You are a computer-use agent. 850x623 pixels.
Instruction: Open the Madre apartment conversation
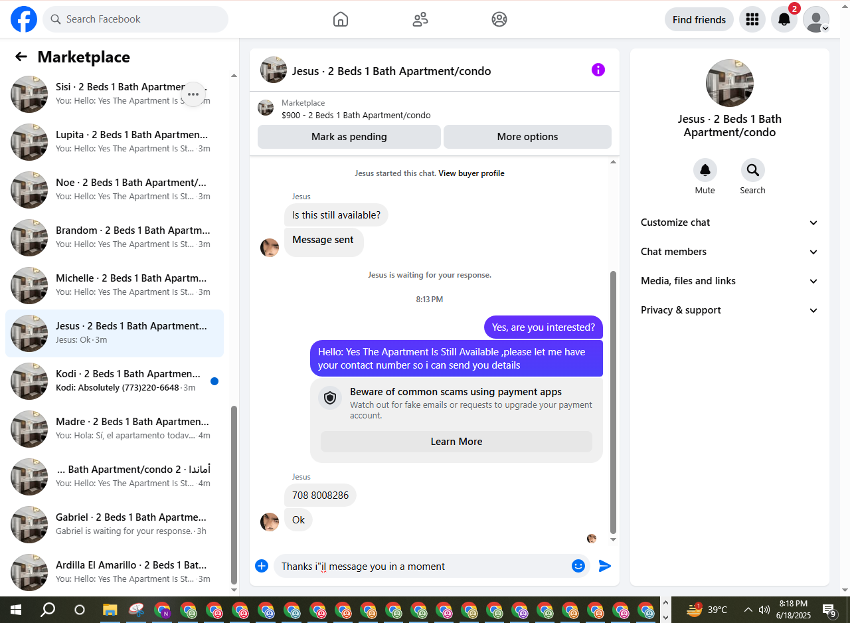coord(114,429)
